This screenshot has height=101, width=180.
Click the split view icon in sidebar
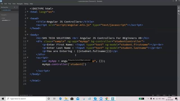(17, 7)
